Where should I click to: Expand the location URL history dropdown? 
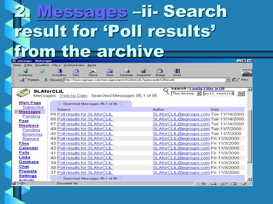228,80
